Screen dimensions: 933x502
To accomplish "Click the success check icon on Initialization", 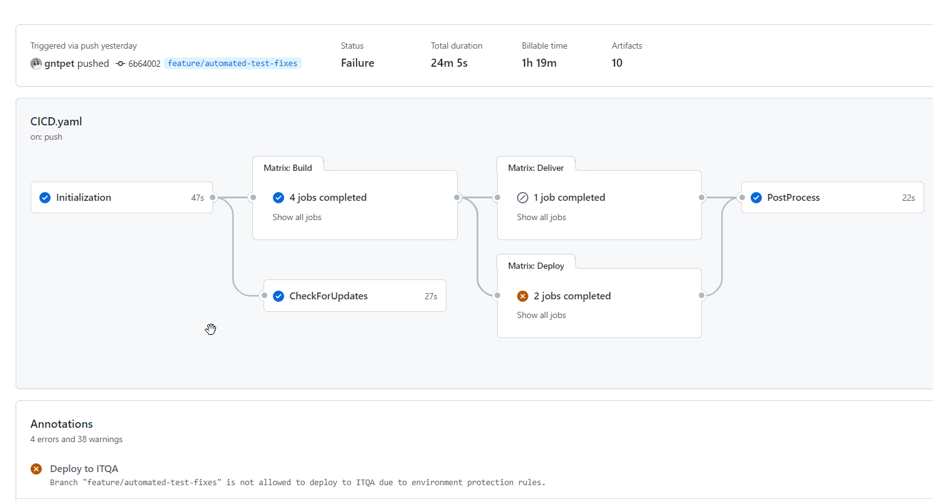I will [x=44, y=197].
